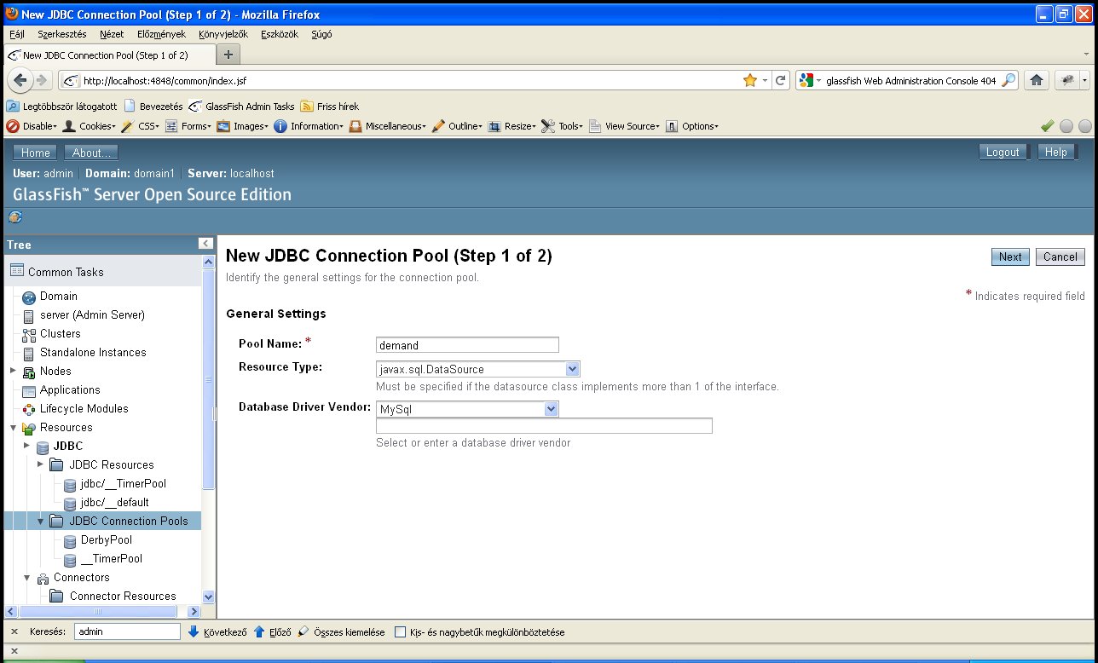Click the jdbc/__TimerPool database icon
Viewport: 1098px width, 663px height.
tap(70, 484)
